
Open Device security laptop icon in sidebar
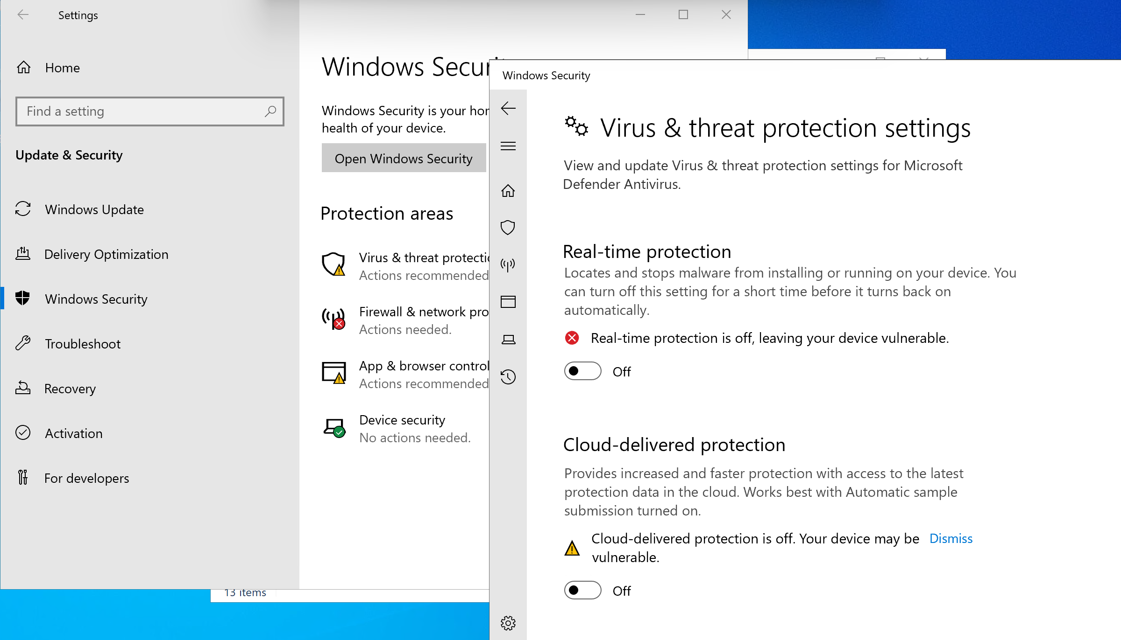point(508,340)
